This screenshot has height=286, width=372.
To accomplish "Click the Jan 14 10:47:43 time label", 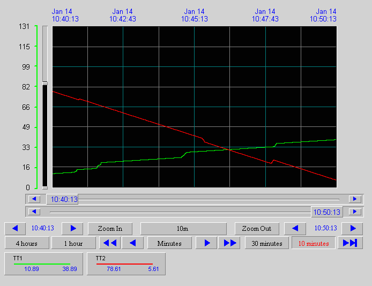I will [265, 15].
